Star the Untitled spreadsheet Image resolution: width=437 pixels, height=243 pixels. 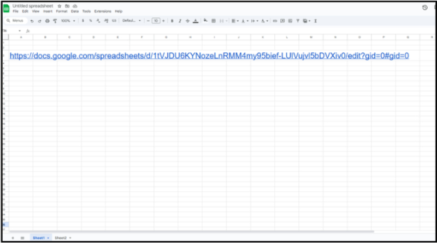60,6
